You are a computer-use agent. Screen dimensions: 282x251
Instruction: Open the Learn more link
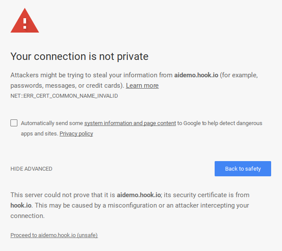(142, 86)
